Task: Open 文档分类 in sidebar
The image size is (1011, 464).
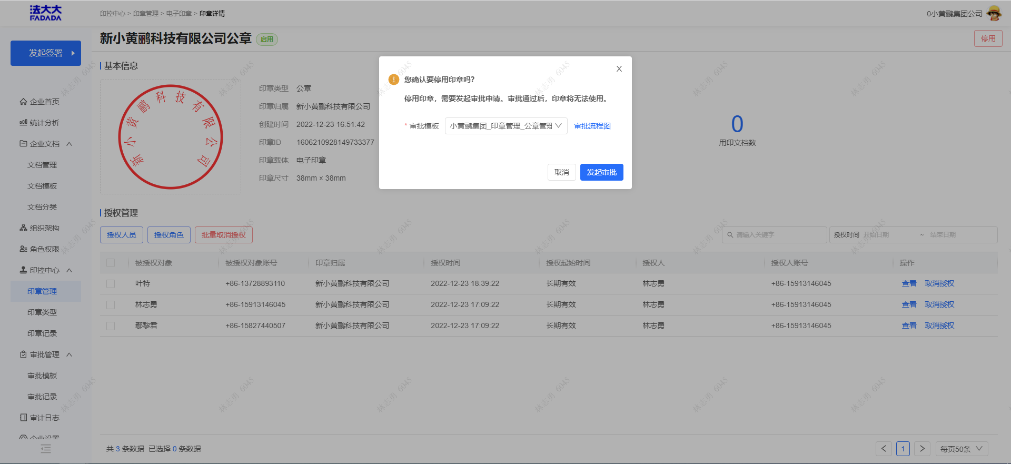Action: [x=42, y=207]
